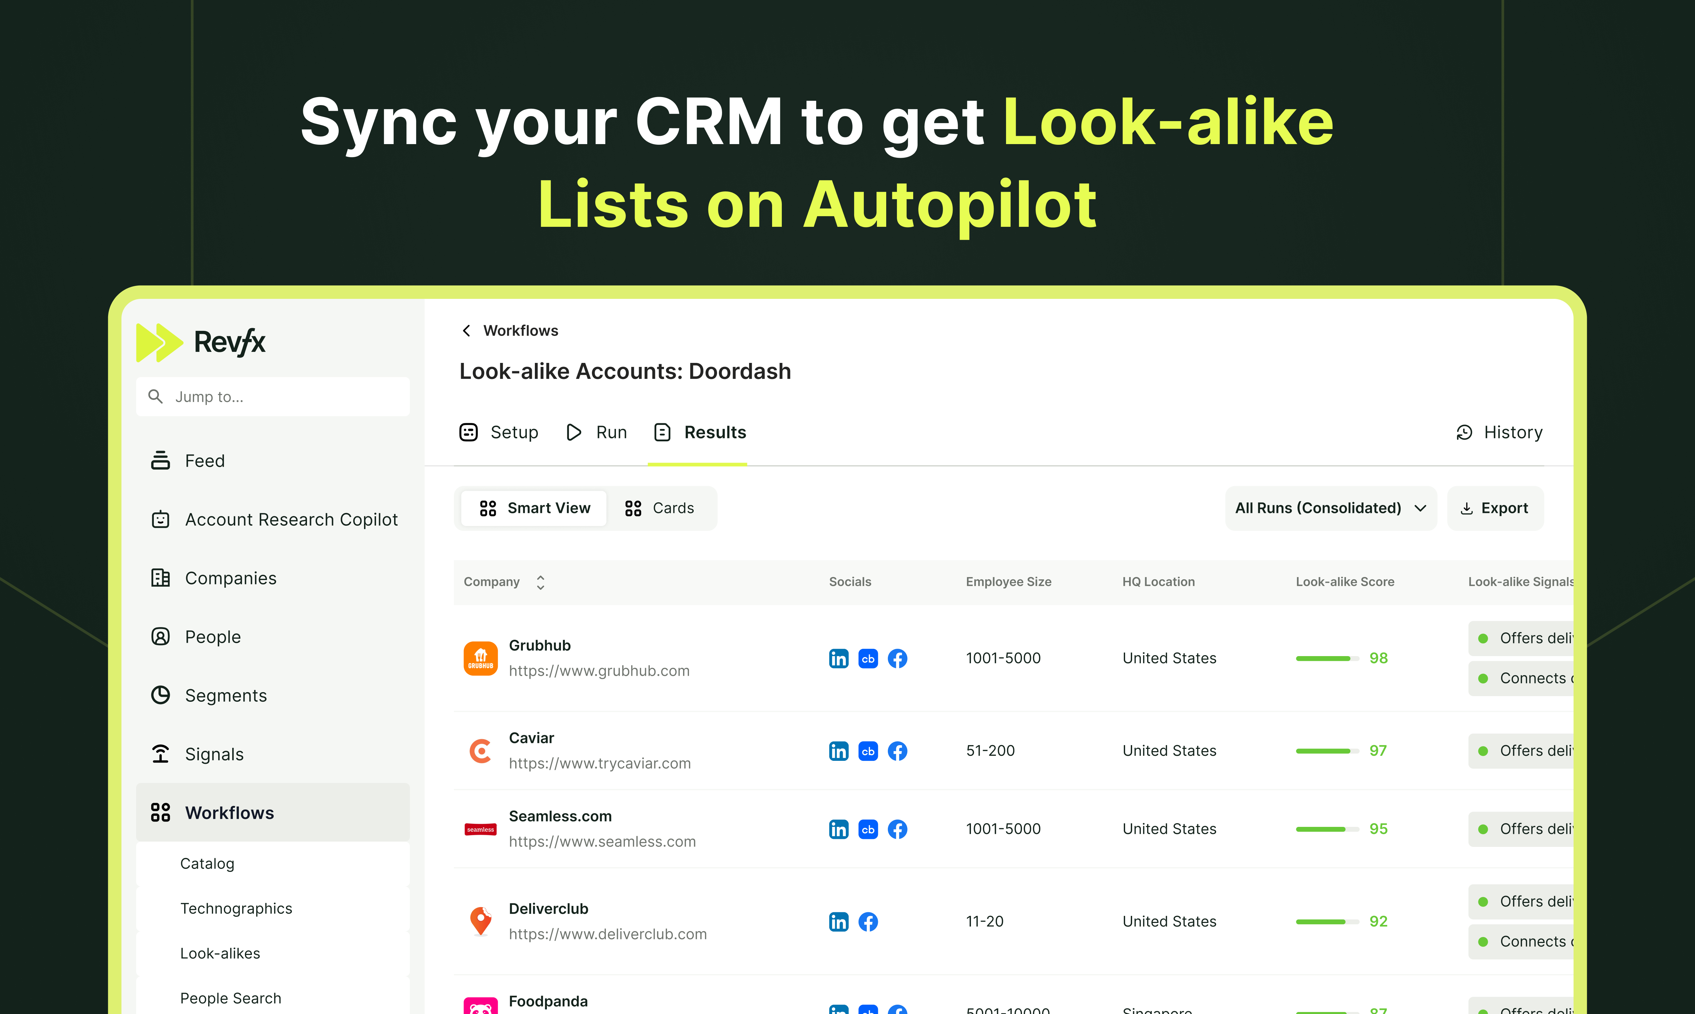Click the Deliverclub pin logo
The width and height of the screenshot is (1695, 1014).
coord(481,922)
